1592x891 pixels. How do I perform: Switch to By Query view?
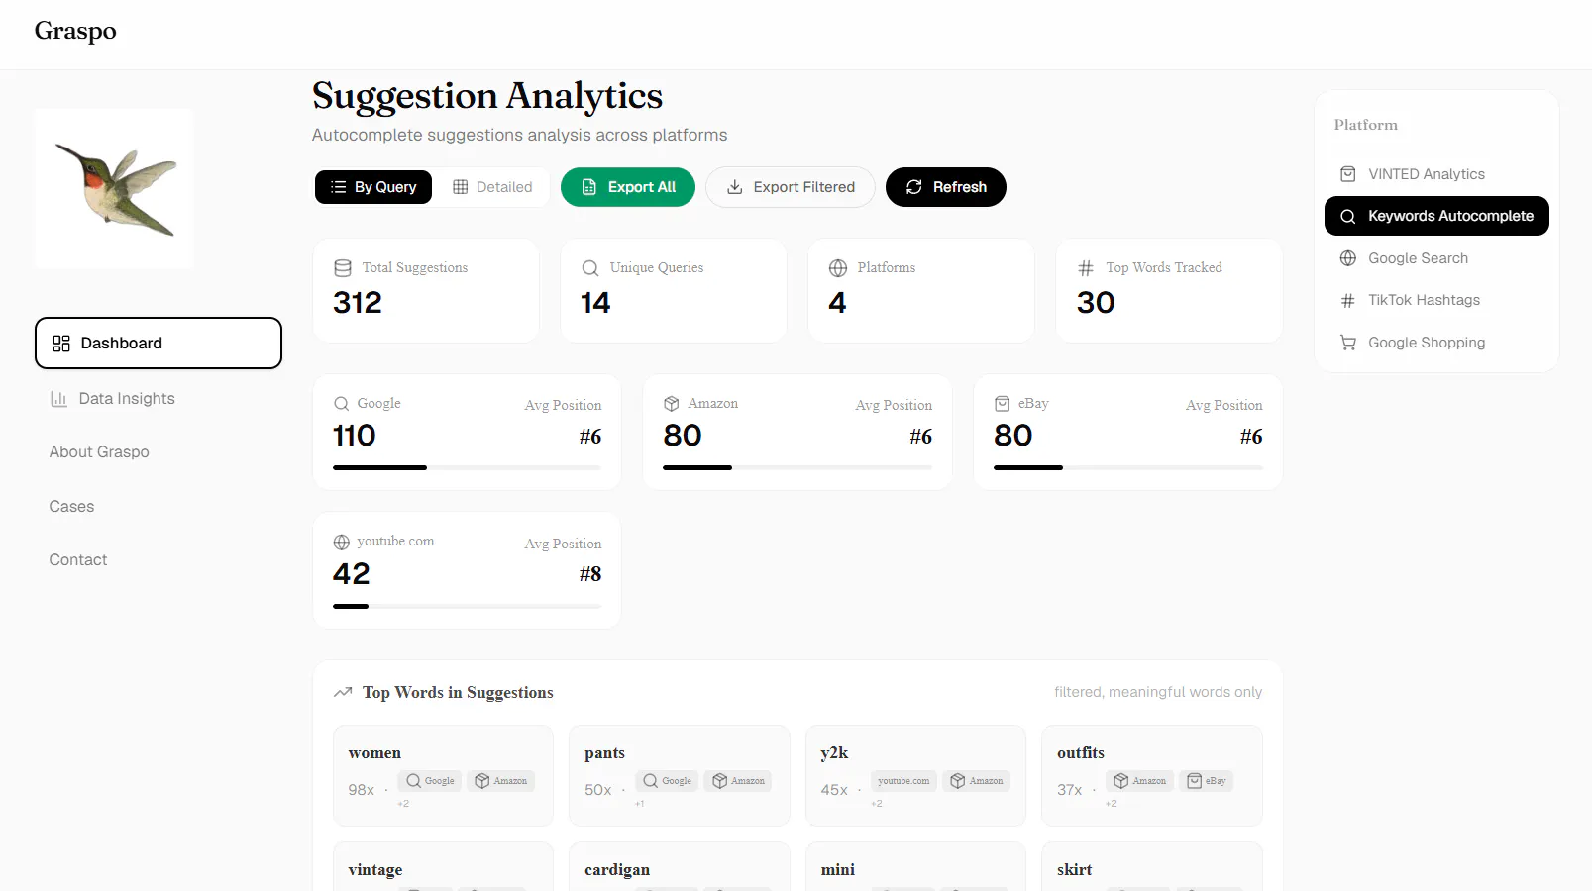[x=373, y=187]
